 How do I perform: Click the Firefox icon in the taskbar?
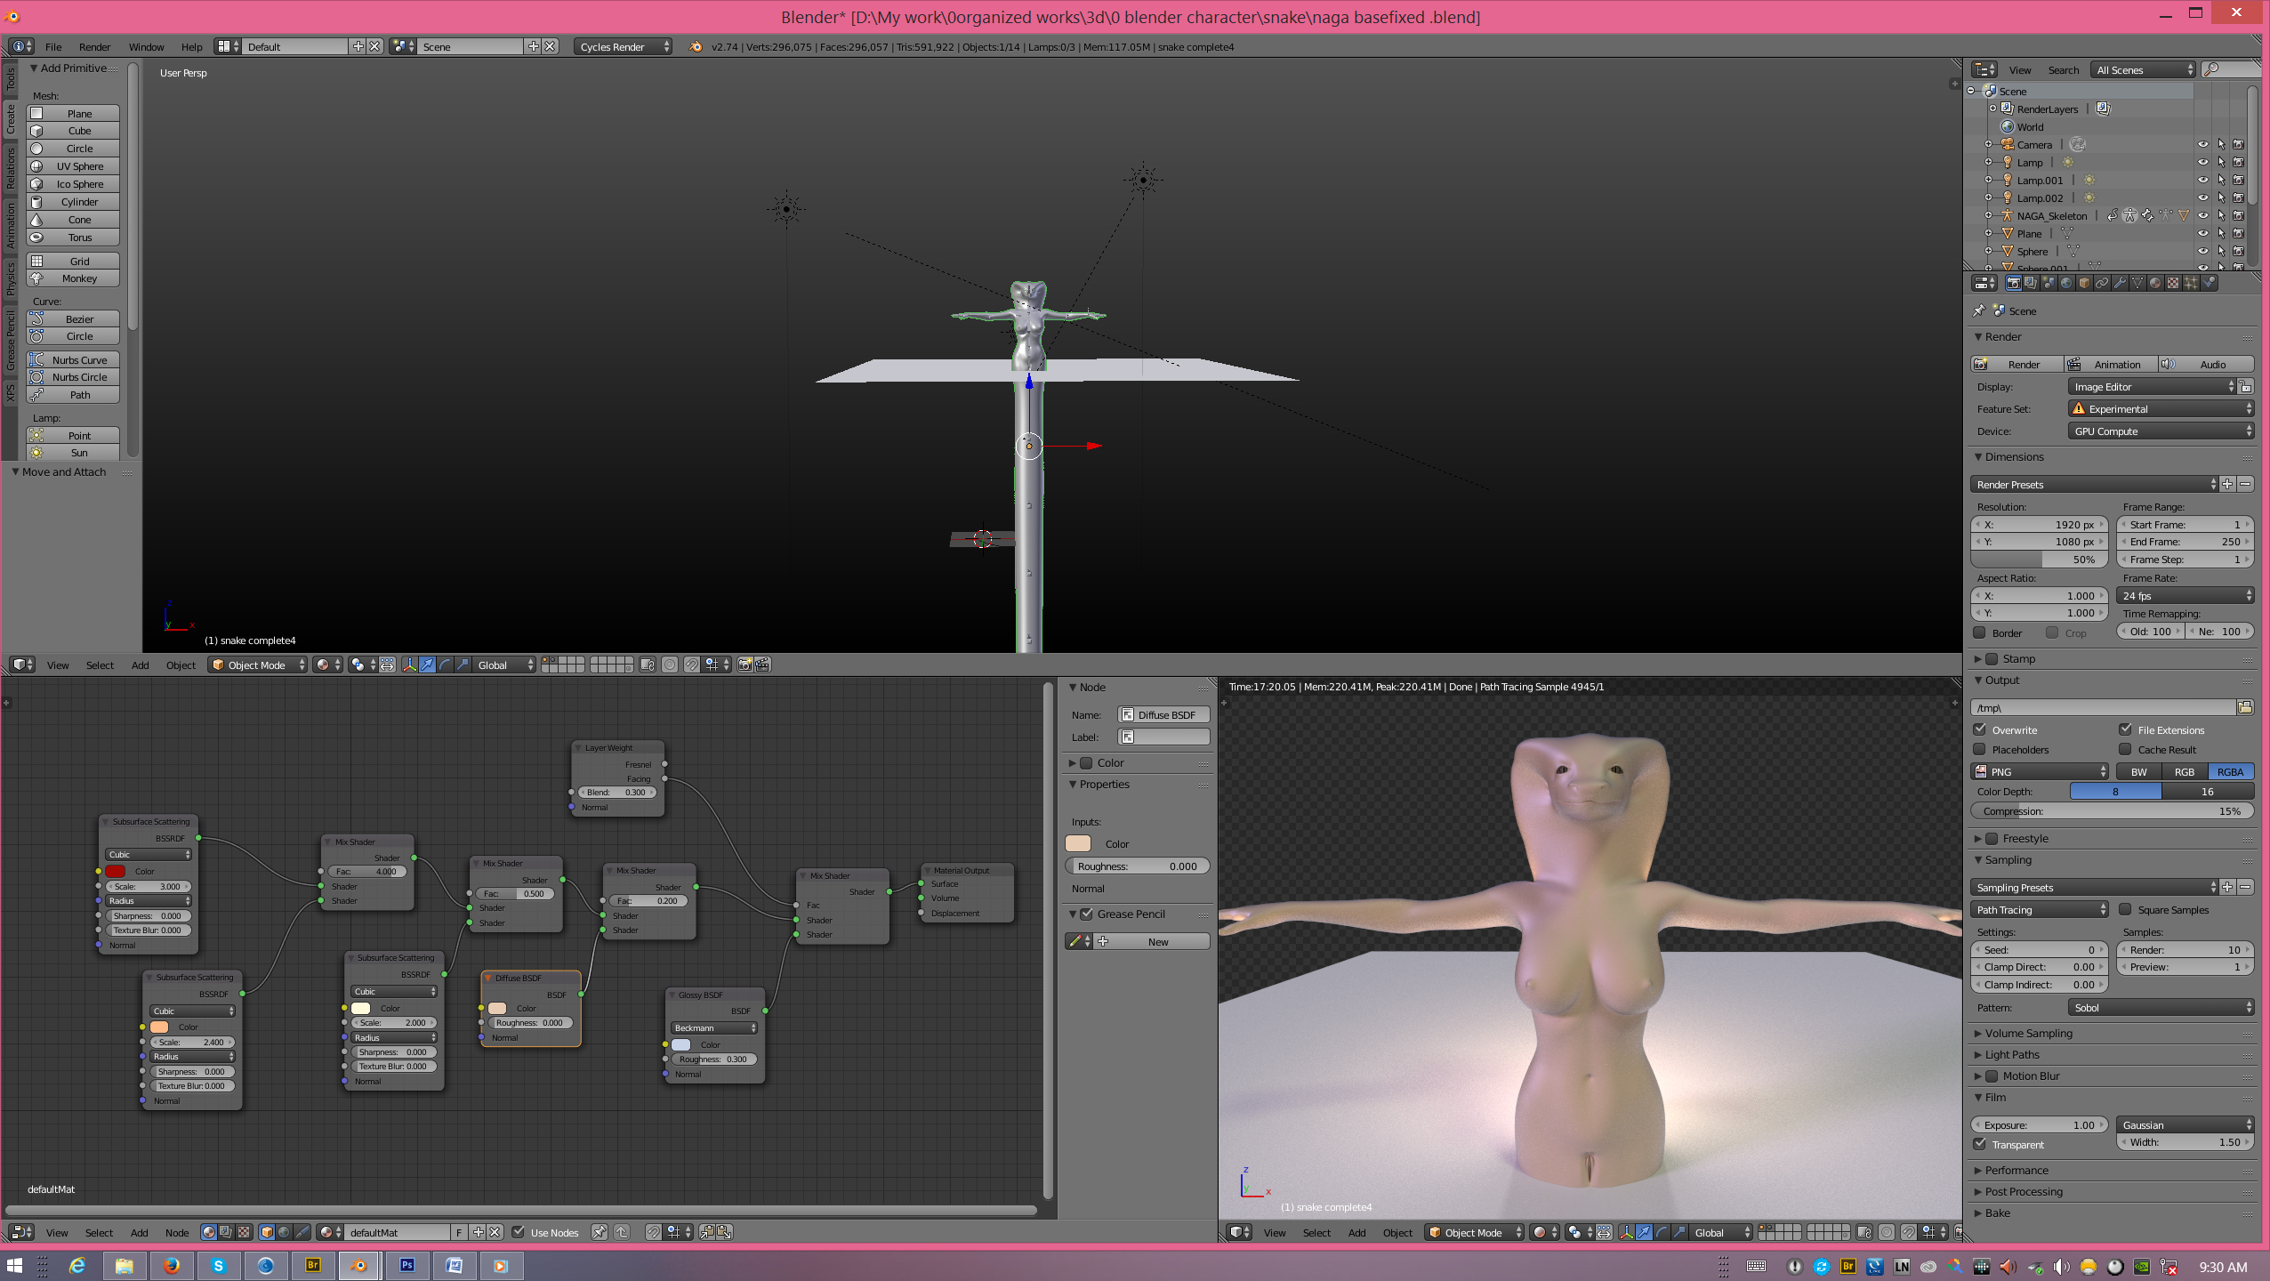pyautogui.click(x=171, y=1265)
